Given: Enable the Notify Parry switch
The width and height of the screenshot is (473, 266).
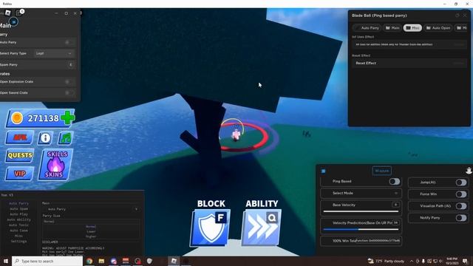Looking at the screenshot, I should 461,218.
